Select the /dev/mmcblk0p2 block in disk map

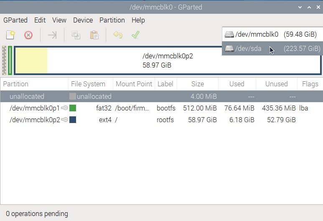pyautogui.click(x=168, y=60)
